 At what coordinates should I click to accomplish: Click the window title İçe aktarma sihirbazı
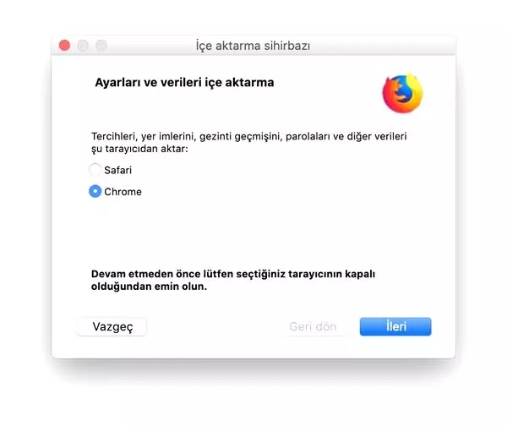click(253, 46)
